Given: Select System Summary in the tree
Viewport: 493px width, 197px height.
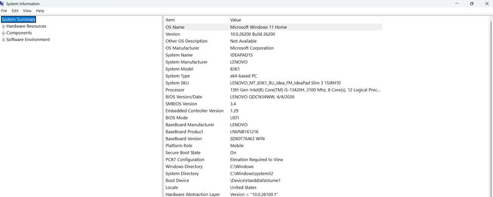Looking at the screenshot, I should click(18, 19).
